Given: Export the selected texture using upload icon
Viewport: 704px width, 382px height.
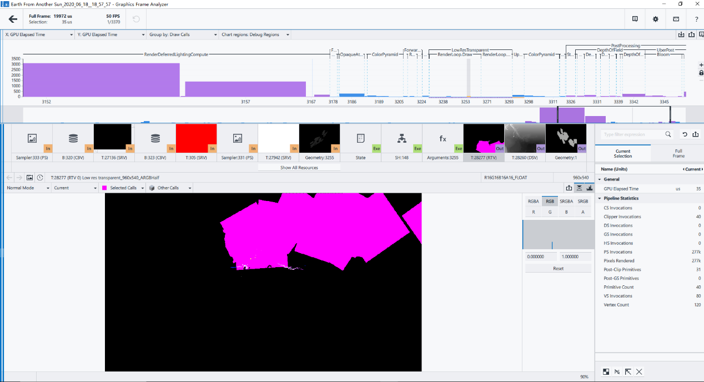Looking at the screenshot, I should [568, 188].
